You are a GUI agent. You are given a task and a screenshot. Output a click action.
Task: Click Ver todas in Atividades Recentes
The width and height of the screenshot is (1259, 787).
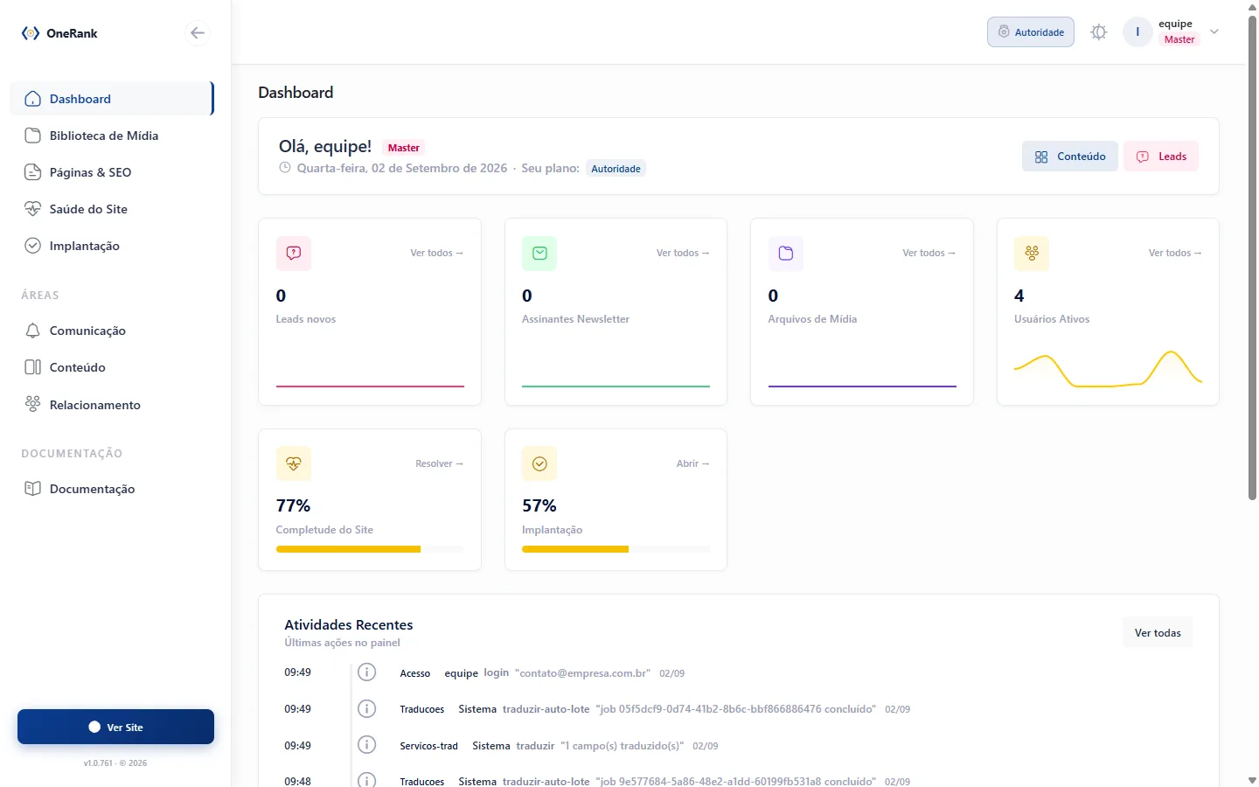[x=1158, y=632]
